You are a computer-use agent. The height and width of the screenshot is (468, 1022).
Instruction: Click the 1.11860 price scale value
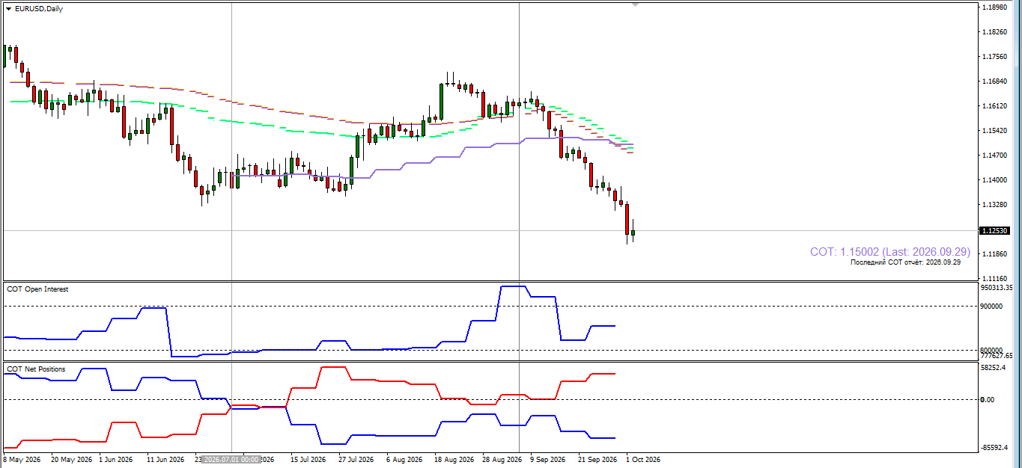pos(994,254)
